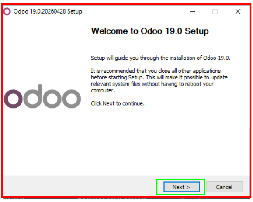253x202 pixels.
Task: Close the setup window with X
Action: (238, 12)
